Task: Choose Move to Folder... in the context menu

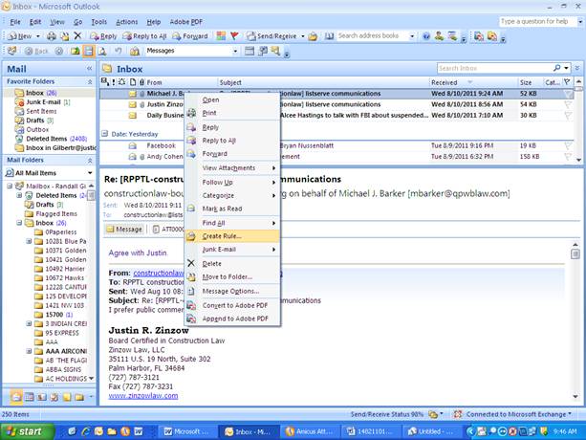Action: [x=232, y=276]
